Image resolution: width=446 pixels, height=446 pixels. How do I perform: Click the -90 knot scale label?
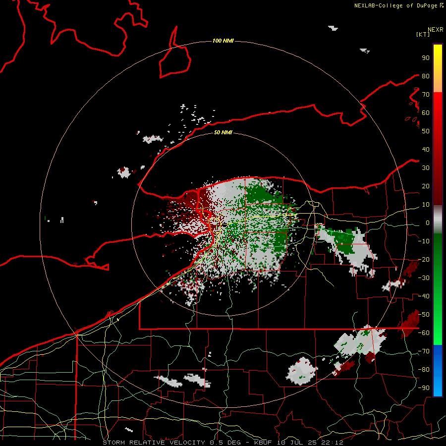(424, 388)
